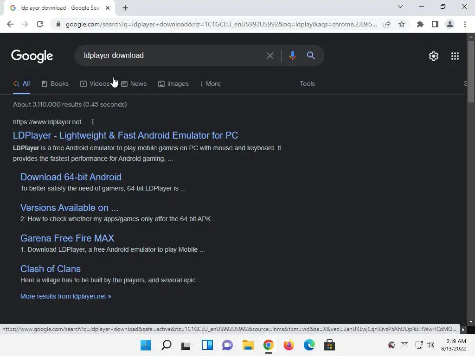Open the touch keyboard tray icon
This screenshot has height=356, width=475.
pos(404,345)
